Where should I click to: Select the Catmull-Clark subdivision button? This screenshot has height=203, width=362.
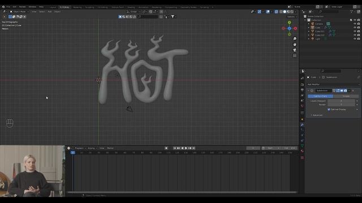coord(320,96)
